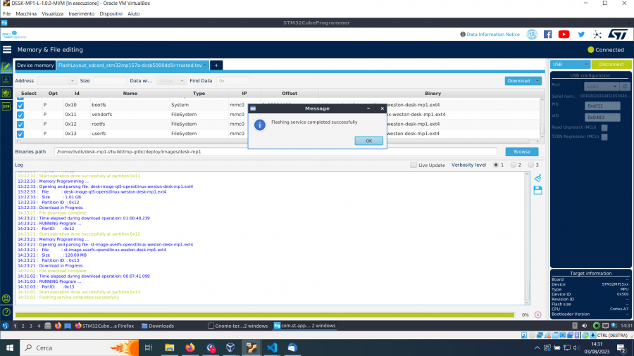
Task: Open the Erasing & Programming sidebar icon
Action: point(6,80)
